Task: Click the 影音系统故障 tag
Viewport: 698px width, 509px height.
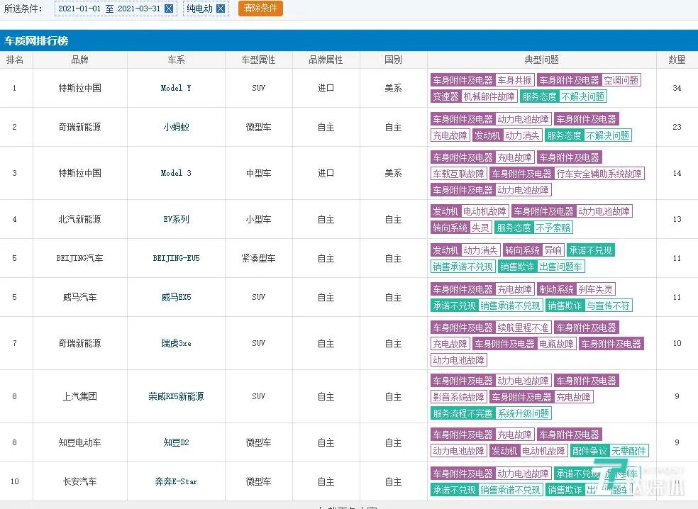Action: click(458, 397)
